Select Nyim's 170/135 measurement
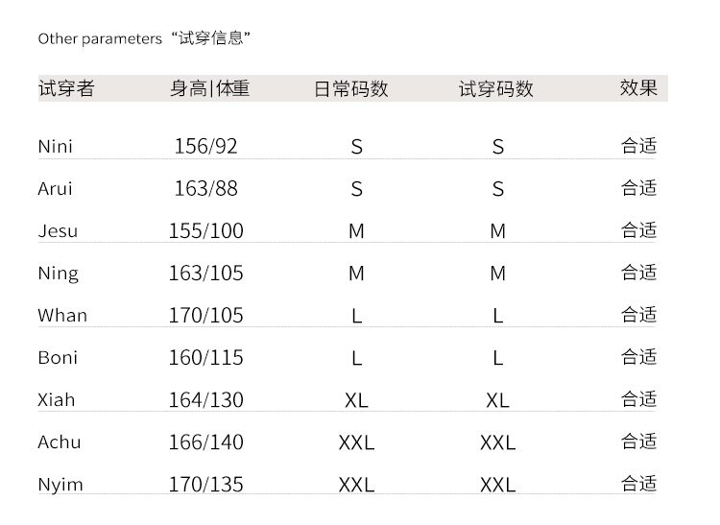The width and height of the screenshot is (720, 525). click(206, 485)
